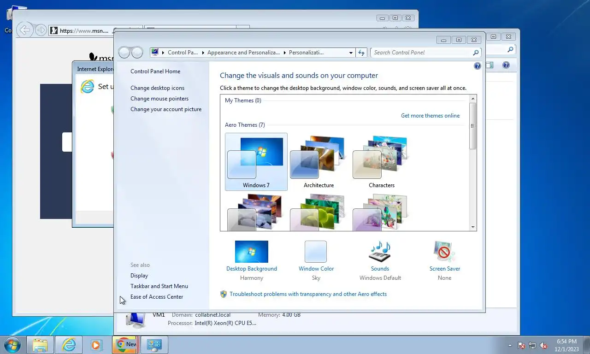Screen dimensions: 590x354
Task: Click themes list scroll up arrow
Action: pos(472,99)
